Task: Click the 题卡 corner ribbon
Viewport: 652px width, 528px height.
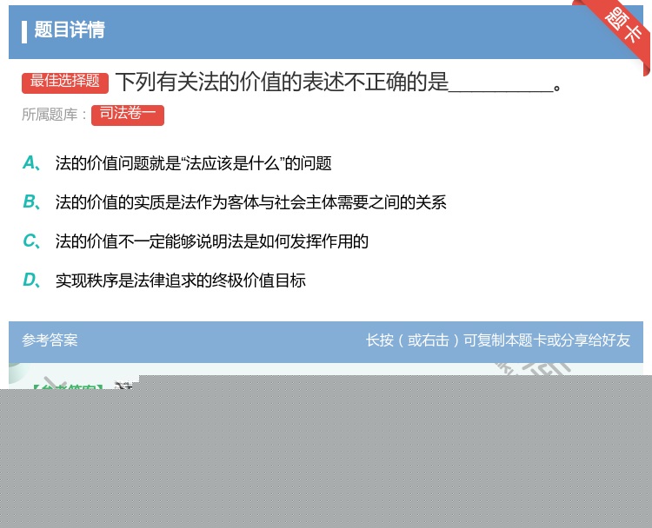Action: pos(623,28)
